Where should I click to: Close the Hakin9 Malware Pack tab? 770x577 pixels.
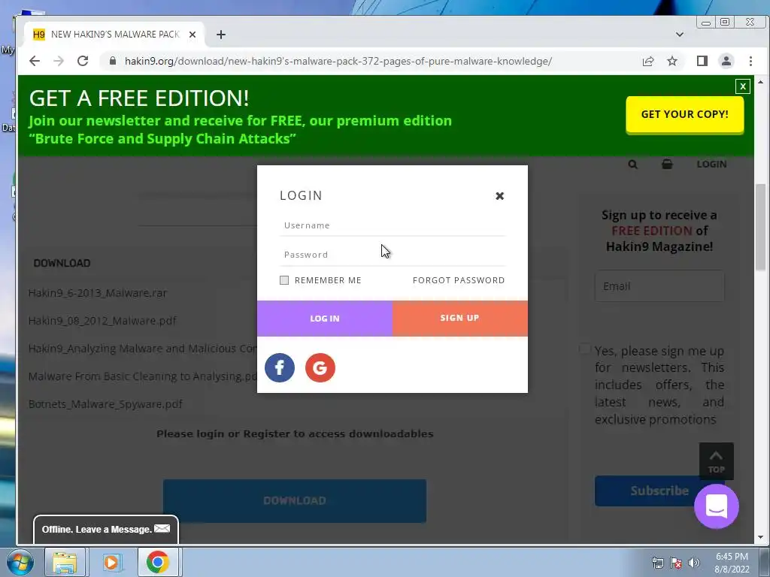click(x=192, y=35)
